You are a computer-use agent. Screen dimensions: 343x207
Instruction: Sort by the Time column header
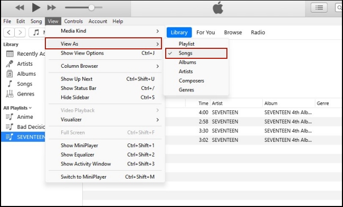pyautogui.click(x=203, y=103)
